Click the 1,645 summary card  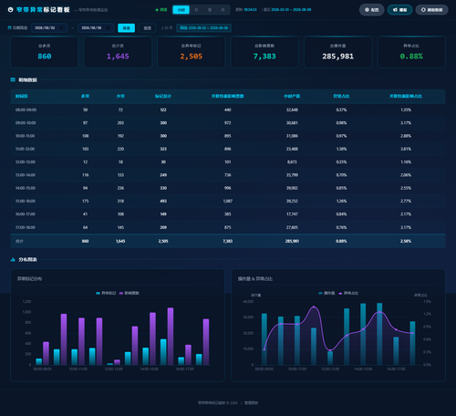[118, 52]
